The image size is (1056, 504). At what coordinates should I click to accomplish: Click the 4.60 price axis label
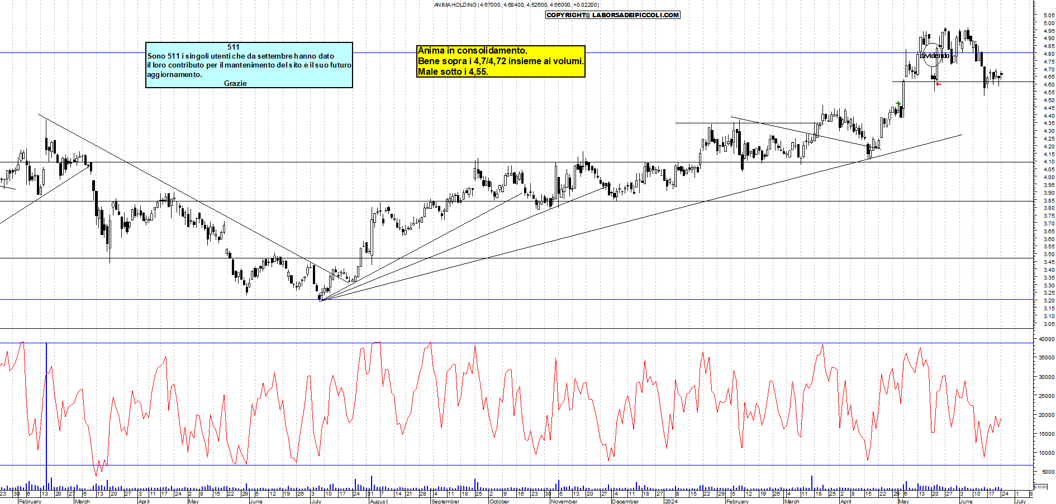click(1049, 85)
